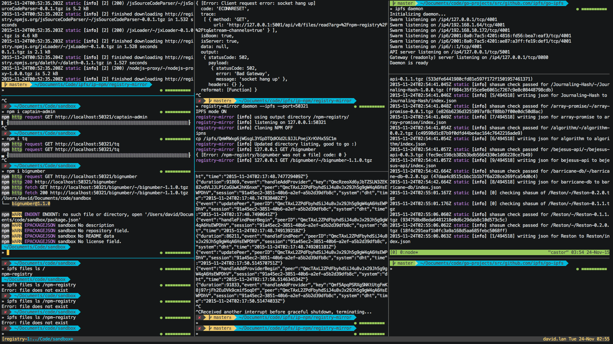
Task: Click the green bar beside 'npm i captain-admin'
Action: point(178,112)
